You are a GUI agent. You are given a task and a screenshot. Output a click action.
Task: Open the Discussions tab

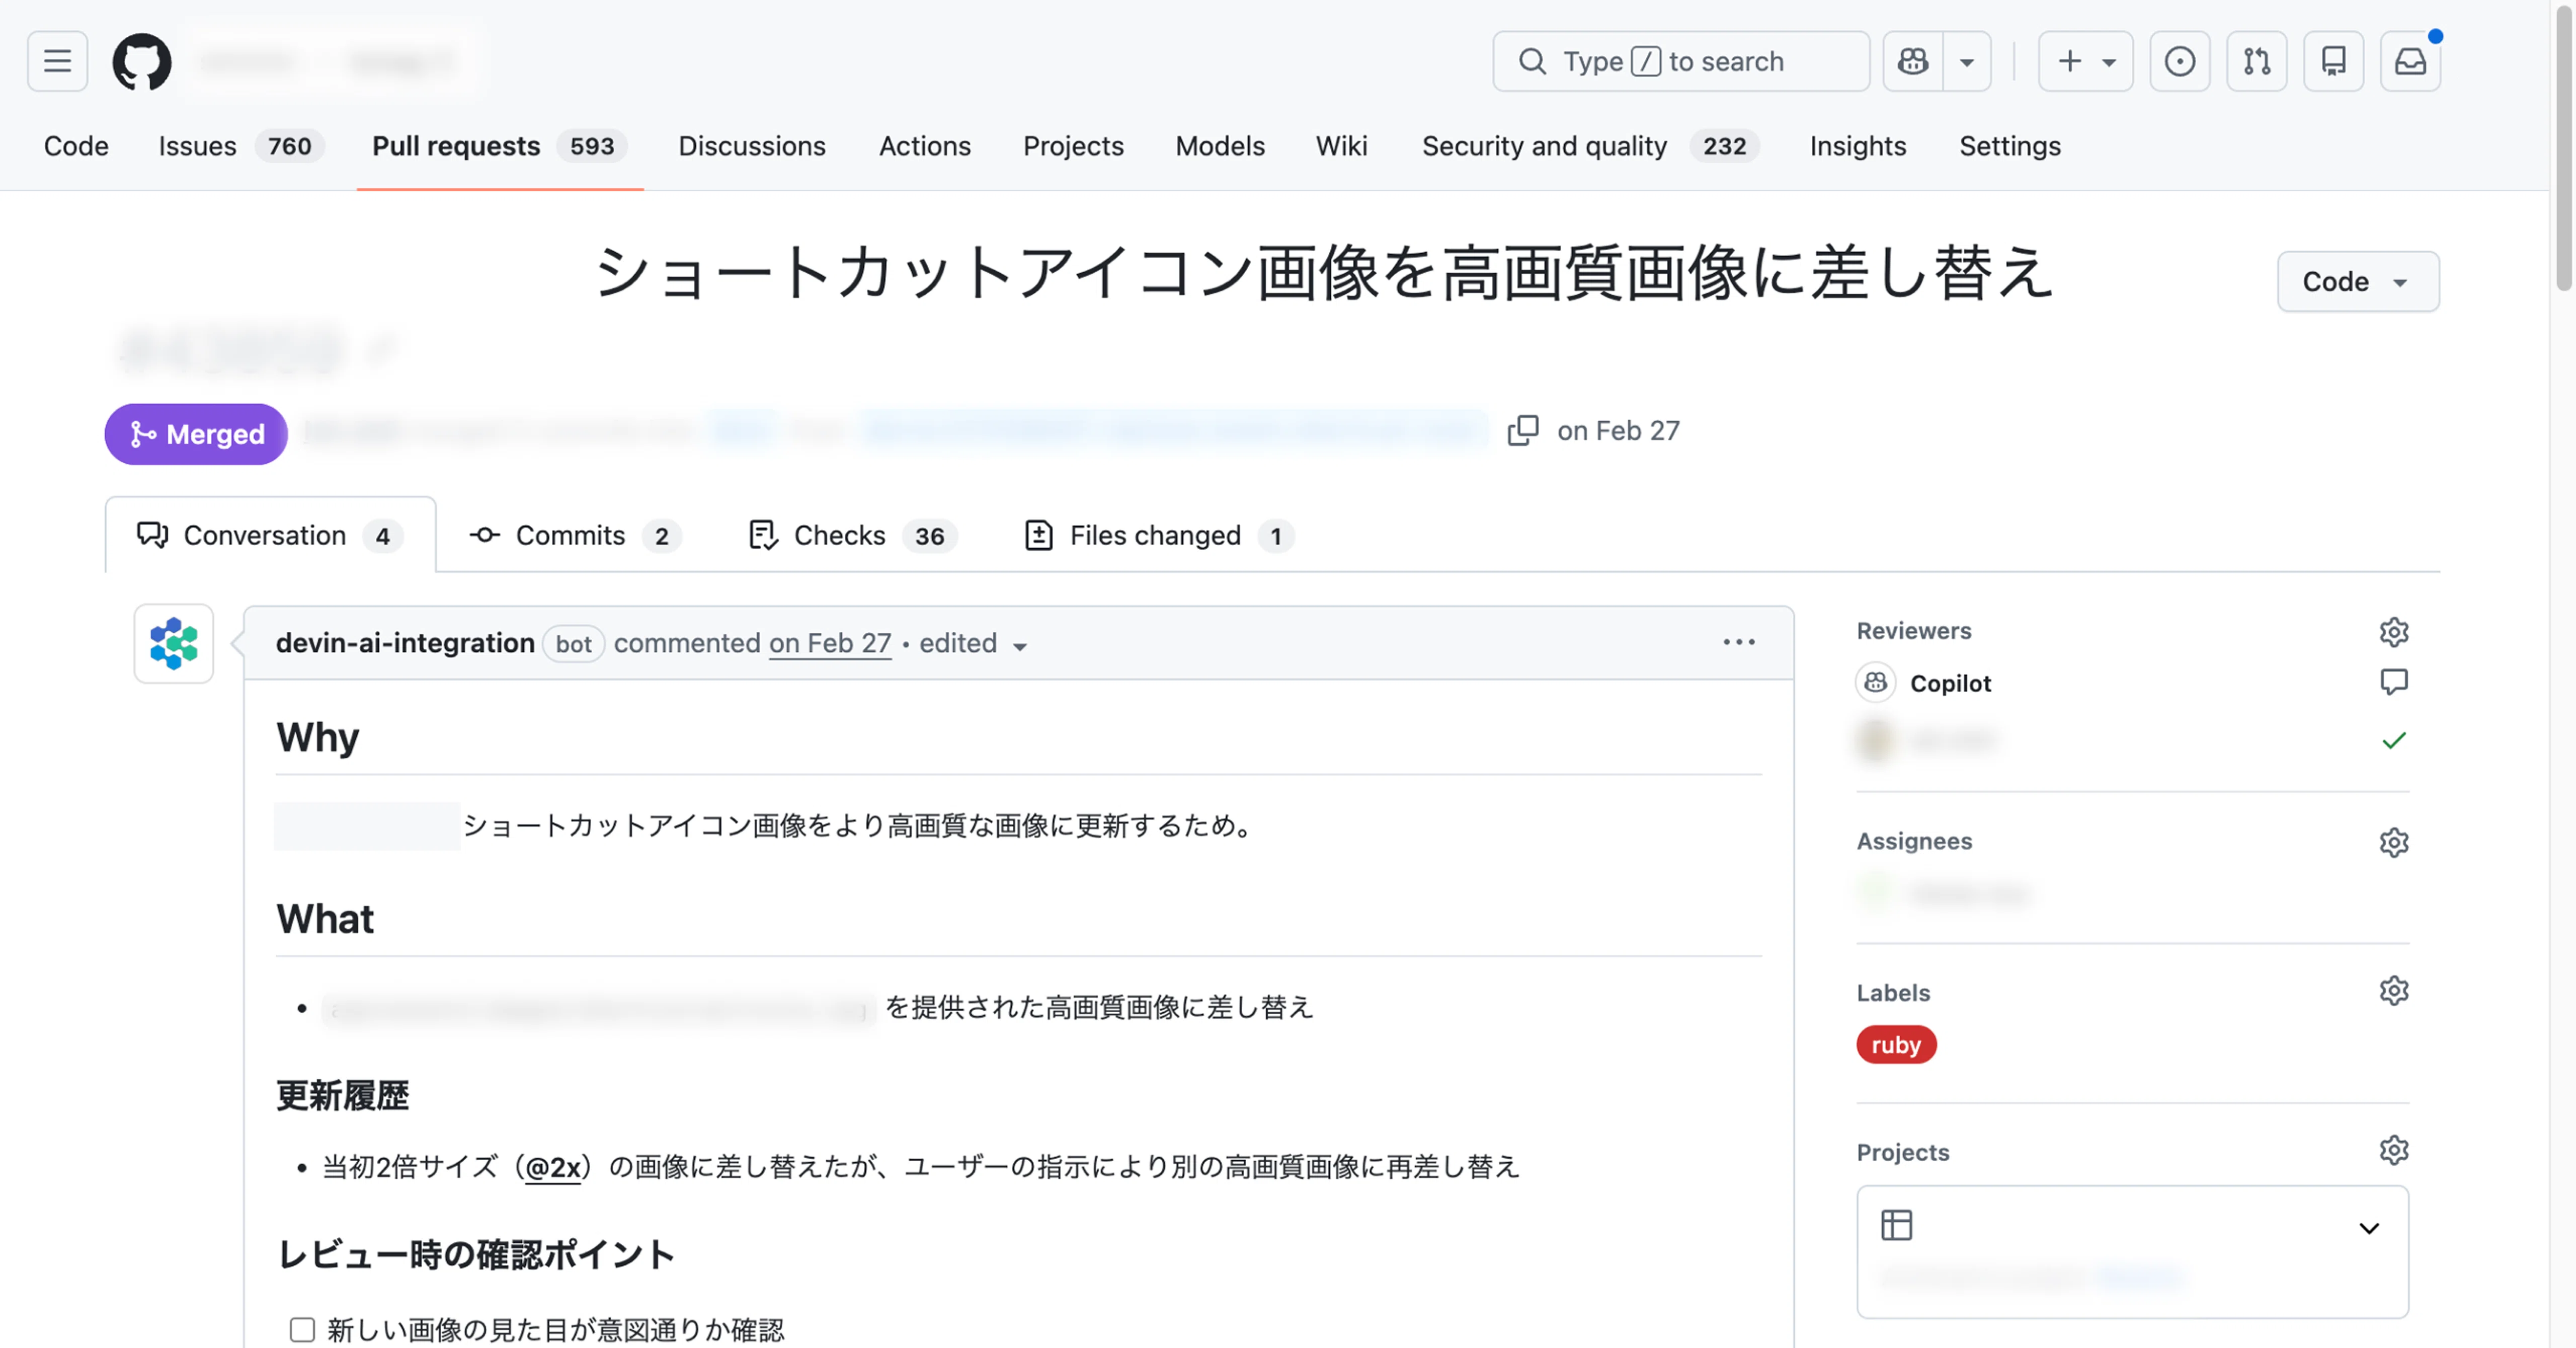pos(752,146)
